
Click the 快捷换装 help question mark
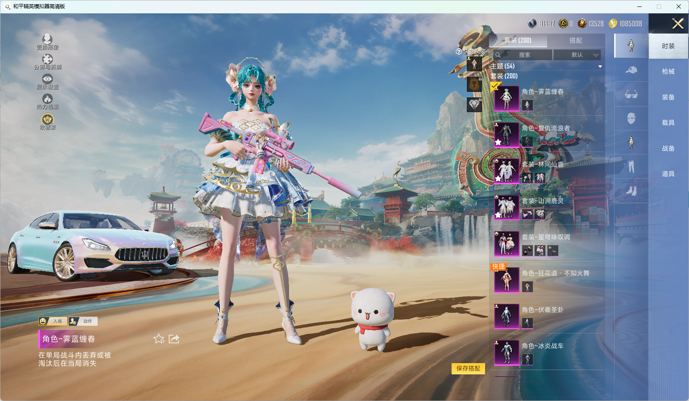(458, 52)
